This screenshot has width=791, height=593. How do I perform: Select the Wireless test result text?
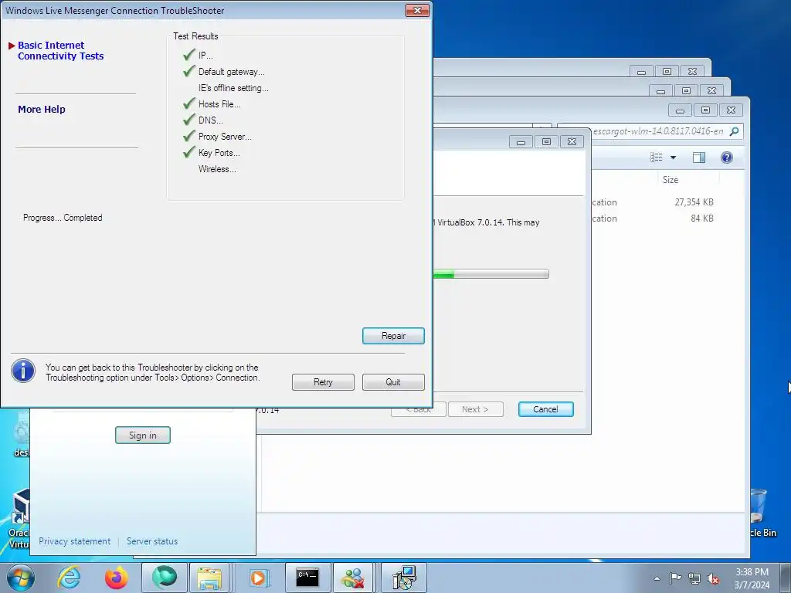coord(217,169)
